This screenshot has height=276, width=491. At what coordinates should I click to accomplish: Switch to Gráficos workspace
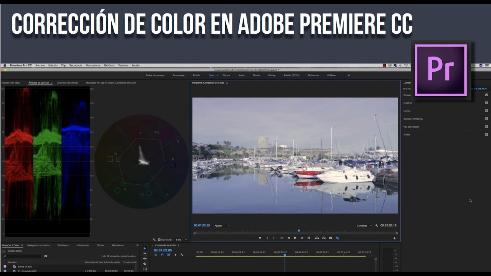pyautogui.click(x=331, y=75)
